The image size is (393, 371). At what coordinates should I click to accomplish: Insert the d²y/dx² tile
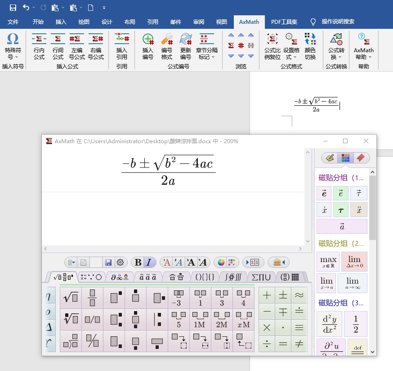pos(329,324)
